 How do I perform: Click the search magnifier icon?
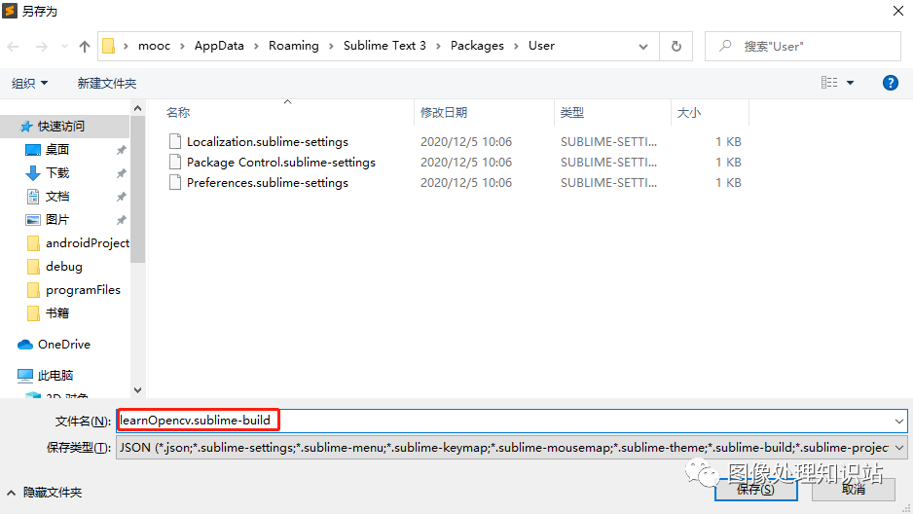coord(725,46)
